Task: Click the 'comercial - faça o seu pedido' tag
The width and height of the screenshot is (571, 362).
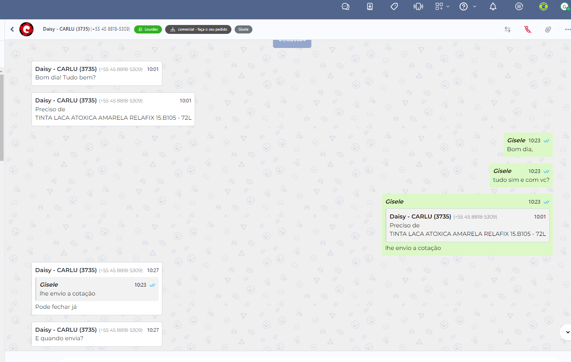Action: 198,29
